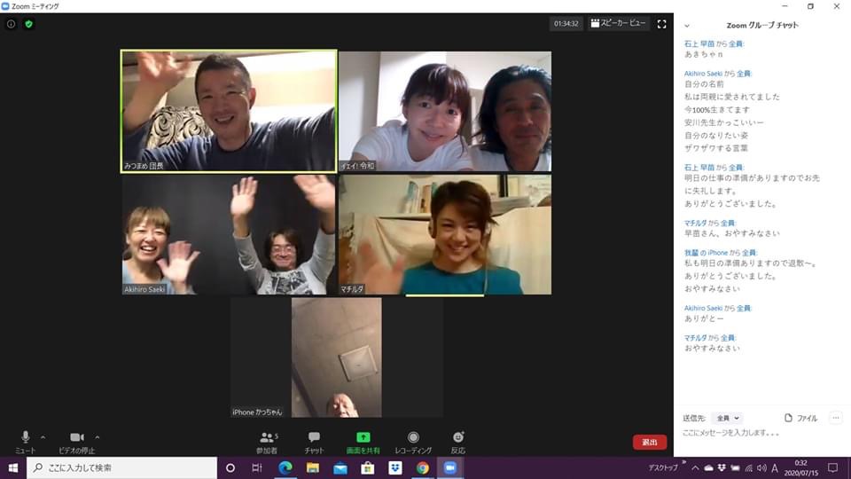The height and width of the screenshot is (479, 851).
Task: Click the red 退出 leave button
Action: 650,442
